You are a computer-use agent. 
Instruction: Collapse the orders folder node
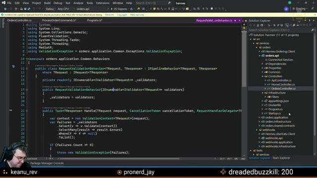257,47
